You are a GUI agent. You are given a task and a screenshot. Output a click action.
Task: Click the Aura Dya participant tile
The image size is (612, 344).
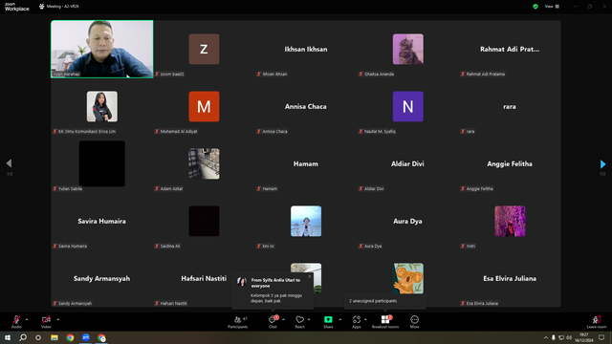click(407, 221)
